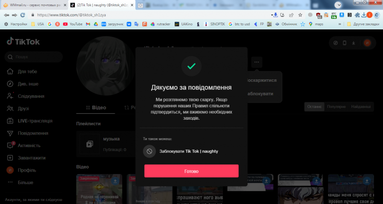Open Слідкування in the sidebar
Viewport: 383px width, 204px height.
point(25,96)
